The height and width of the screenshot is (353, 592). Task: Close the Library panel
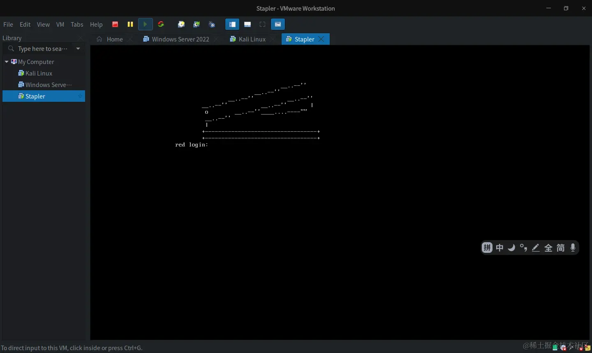81,38
